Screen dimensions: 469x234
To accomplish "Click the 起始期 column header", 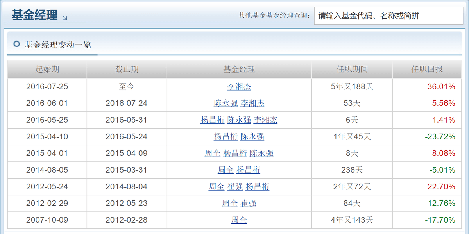I will click(47, 69).
